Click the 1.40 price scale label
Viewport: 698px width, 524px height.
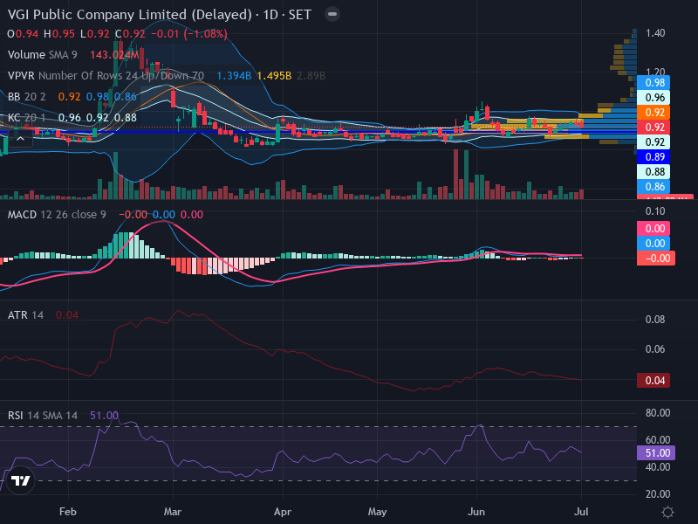(655, 33)
